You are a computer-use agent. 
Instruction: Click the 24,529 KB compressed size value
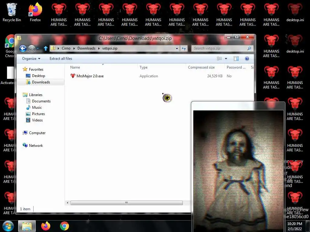(215, 76)
